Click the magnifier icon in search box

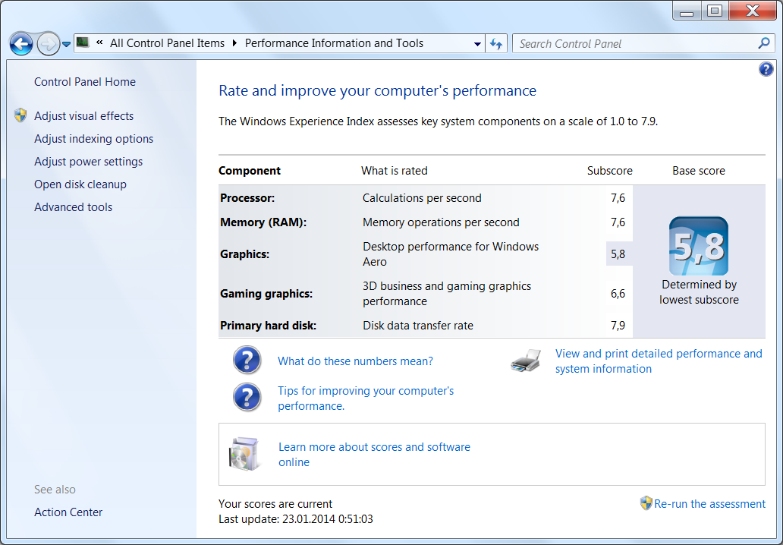[x=763, y=43]
